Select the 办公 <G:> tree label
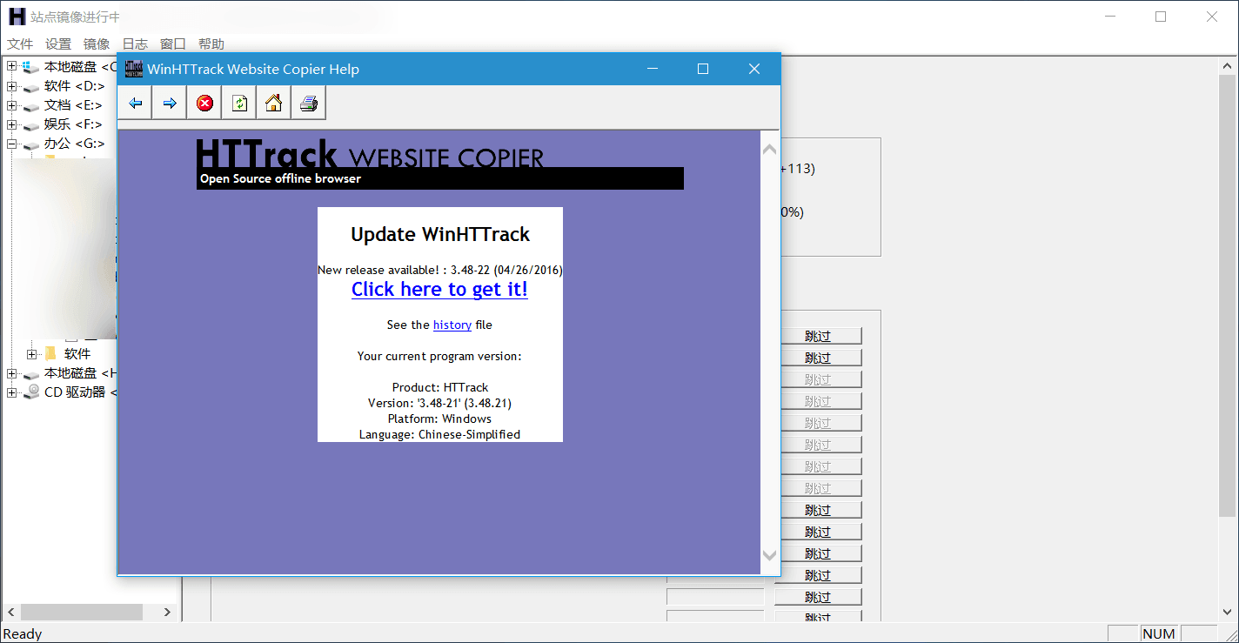Screen dimensions: 1239x643 (x=75, y=144)
